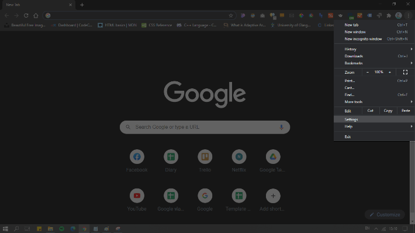Click the camera extension icon
This screenshot has width=415, height=233.
point(262,16)
